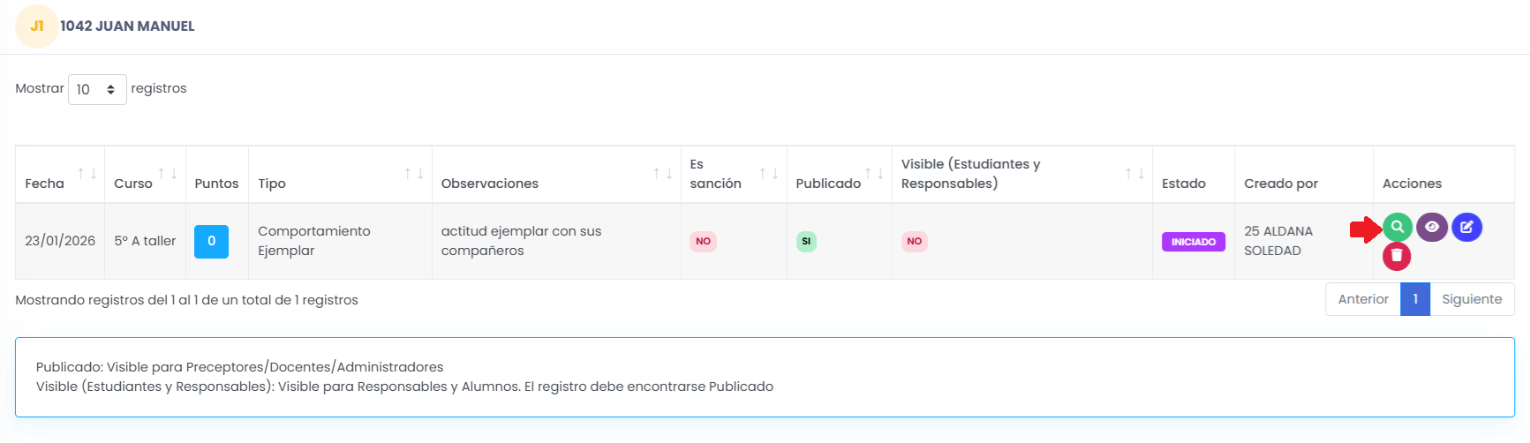Sort table by Es sanción column
This screenshot has height=443, width=1530.
tap(734, 175)
